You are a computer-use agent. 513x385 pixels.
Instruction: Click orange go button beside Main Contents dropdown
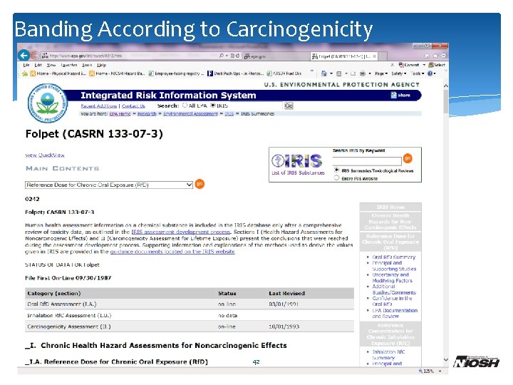coord(199,185)
